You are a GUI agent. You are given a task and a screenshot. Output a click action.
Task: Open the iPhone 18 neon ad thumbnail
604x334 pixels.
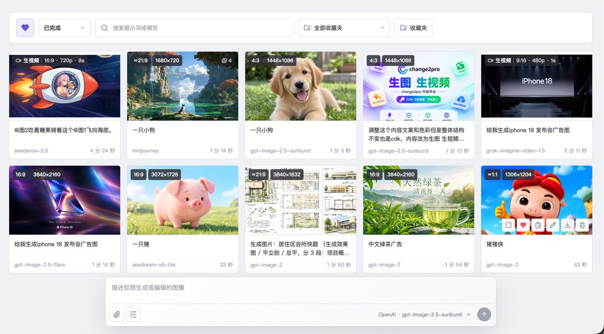pyautogui.click(x=65, y=200)
